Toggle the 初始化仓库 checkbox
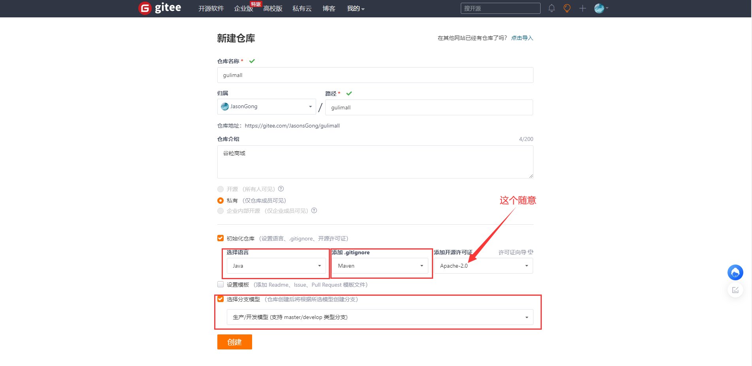The image size is (752, 366). pos(221,238)
